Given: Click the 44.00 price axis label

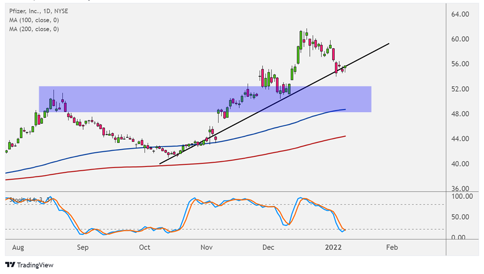Looking at the screenshot, I should point(460,139).
